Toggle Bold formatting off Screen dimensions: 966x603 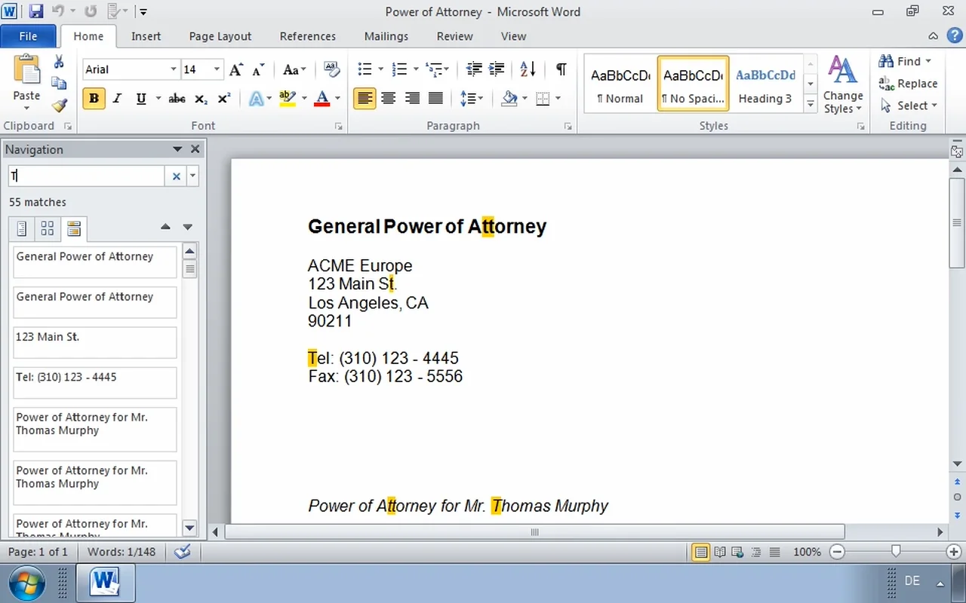point(94,99)
